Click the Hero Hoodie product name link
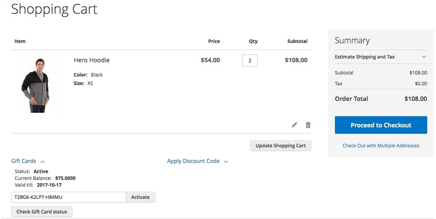 [92, 60]
